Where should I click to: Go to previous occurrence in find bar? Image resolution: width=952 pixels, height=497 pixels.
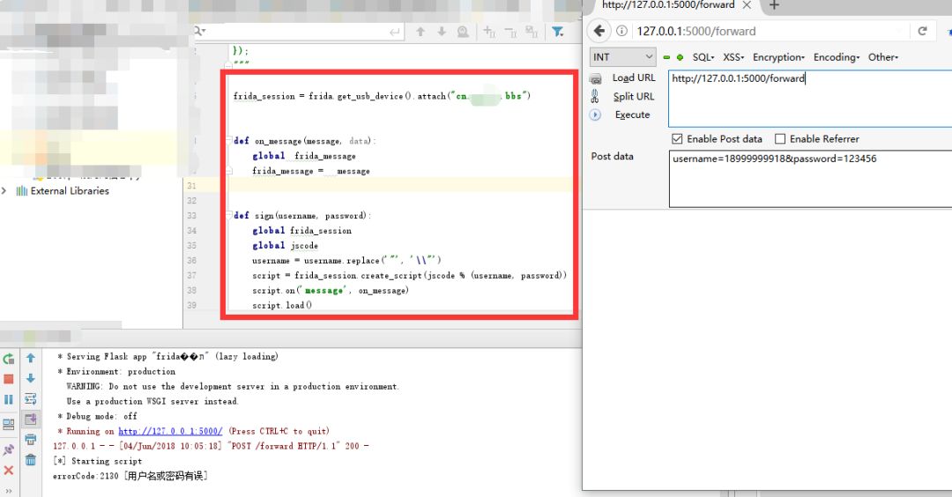pos(420,32)
